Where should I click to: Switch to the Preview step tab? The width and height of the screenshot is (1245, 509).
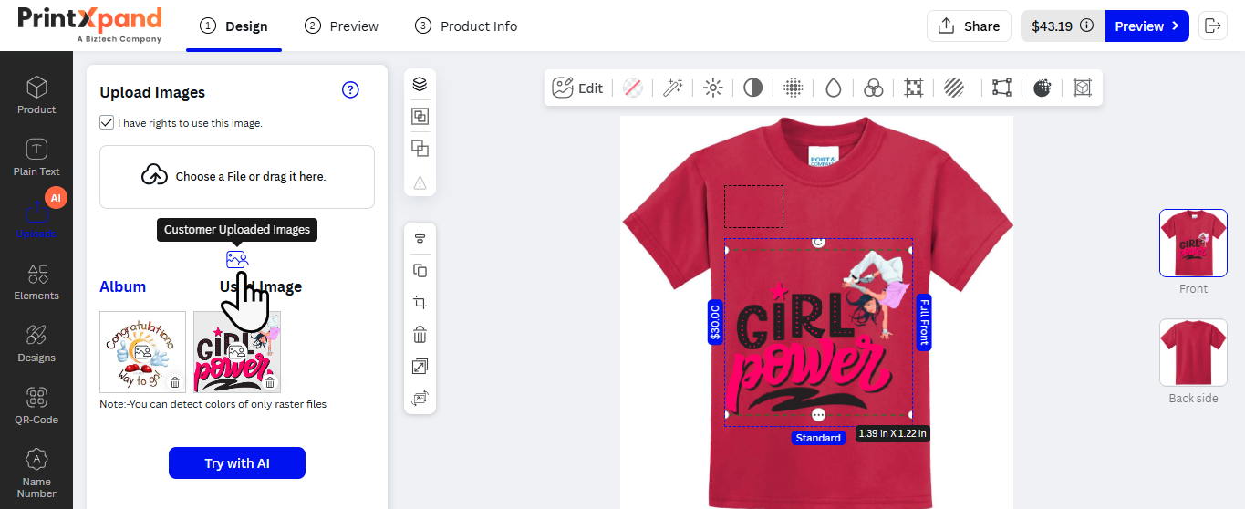click(x=342, y=26)
